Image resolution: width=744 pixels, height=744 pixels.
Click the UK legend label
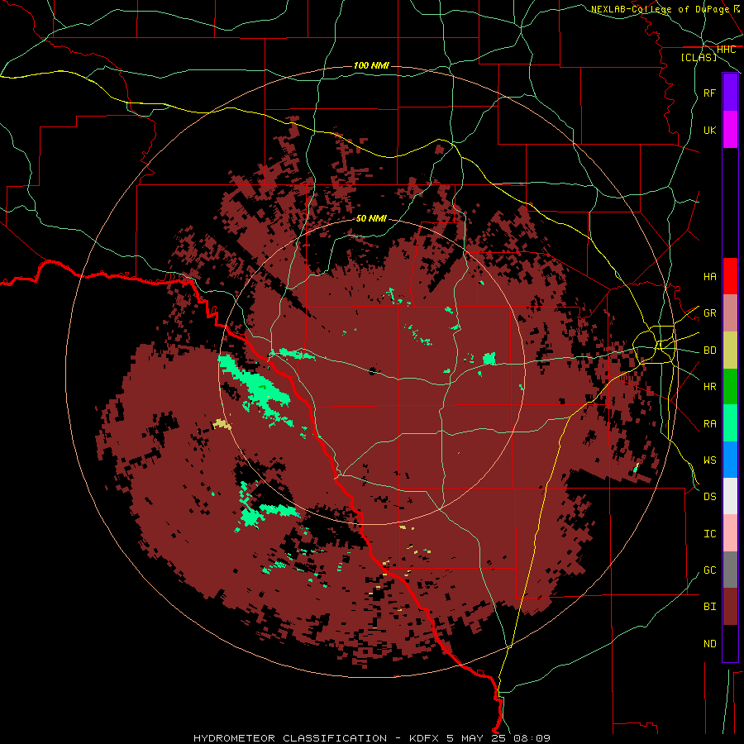point(709,130)
